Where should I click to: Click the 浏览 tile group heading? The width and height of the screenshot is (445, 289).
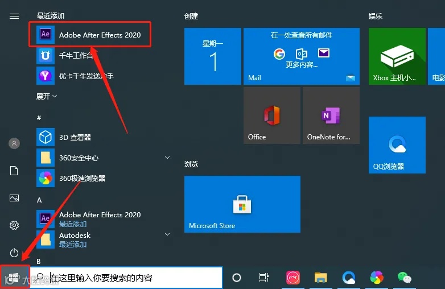tap(191, 164)
